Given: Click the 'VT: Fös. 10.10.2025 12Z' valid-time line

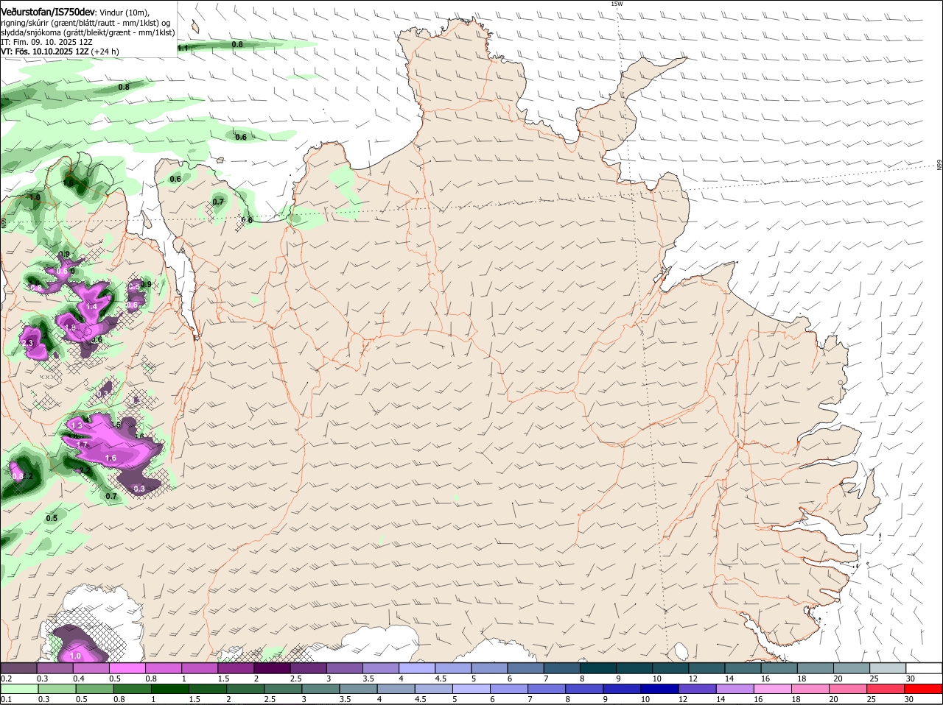Looking at the screenshot, I should point(60,52).
